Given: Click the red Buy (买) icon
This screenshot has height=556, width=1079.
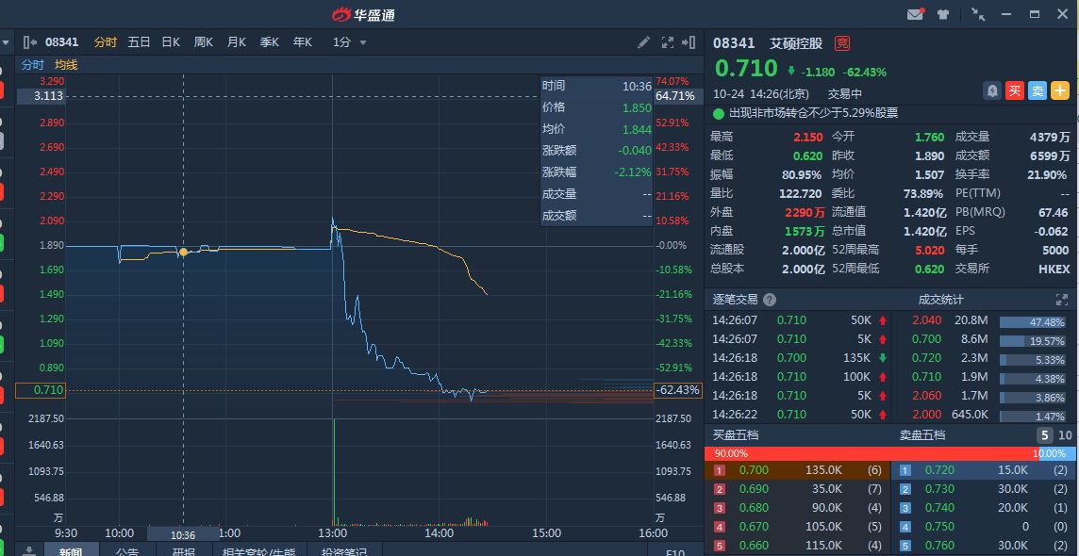Looking at the screenshot, I should tap(1014, 90).
